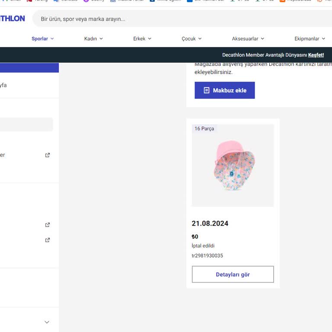Image resolution: width=332 pixels, height=332 pixels.
Task: Expand chevron next to Sporlar
Action: point(52,38)
